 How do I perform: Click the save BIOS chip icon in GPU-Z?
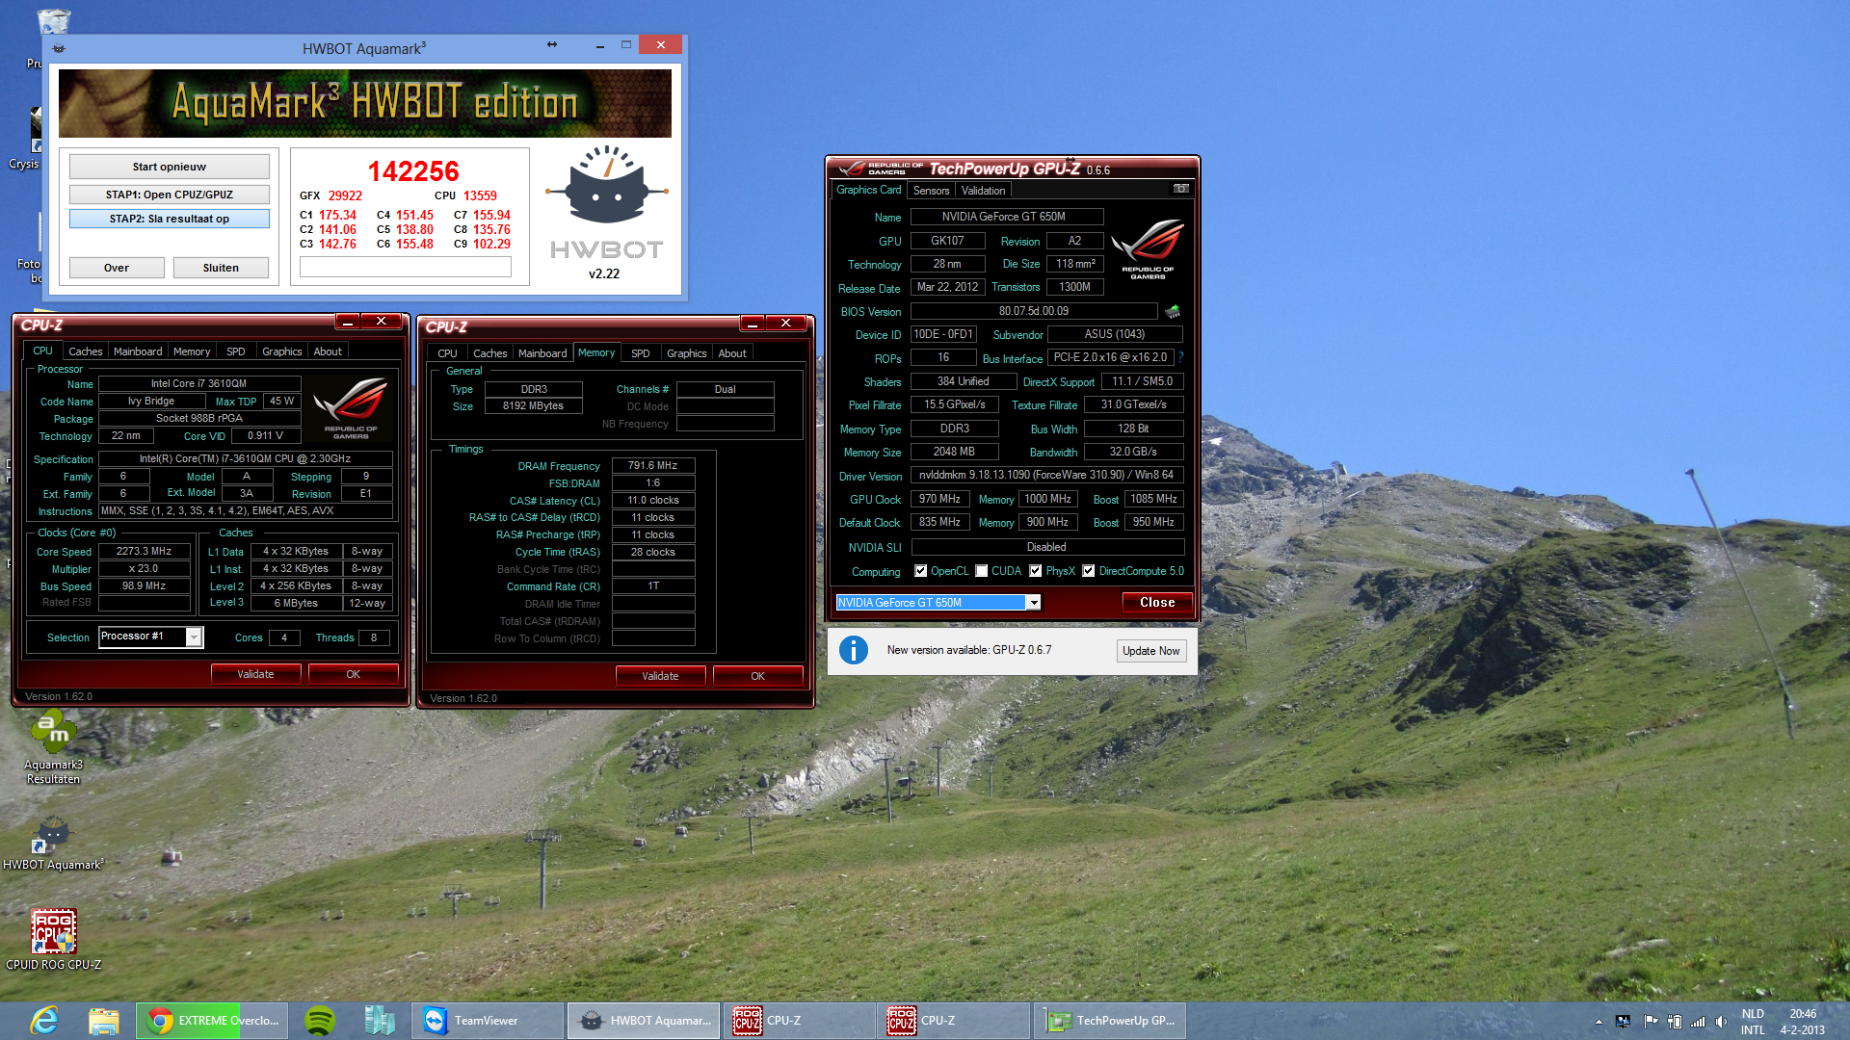(x=1173, y=311)
